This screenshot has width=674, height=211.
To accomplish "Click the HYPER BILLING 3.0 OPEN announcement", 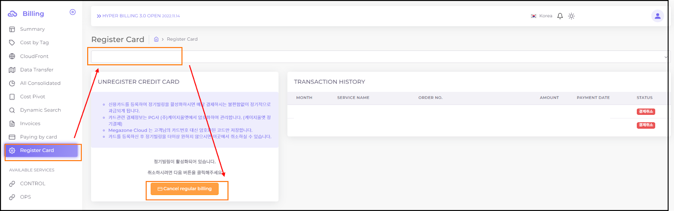I will (x=138, y=16).
